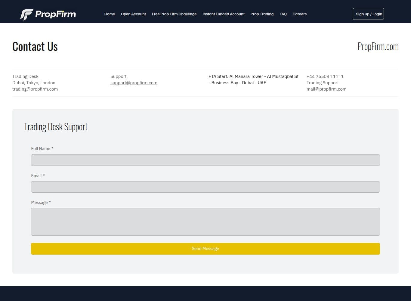Screen dimensions: 411x301
Task: Click the 'Dubai, Tokyo, London' text
Action: point(34,83)
